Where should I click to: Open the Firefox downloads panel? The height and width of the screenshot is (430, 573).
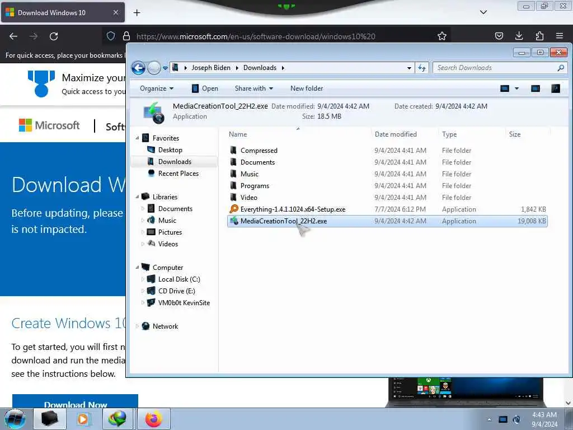click(519, 36)
